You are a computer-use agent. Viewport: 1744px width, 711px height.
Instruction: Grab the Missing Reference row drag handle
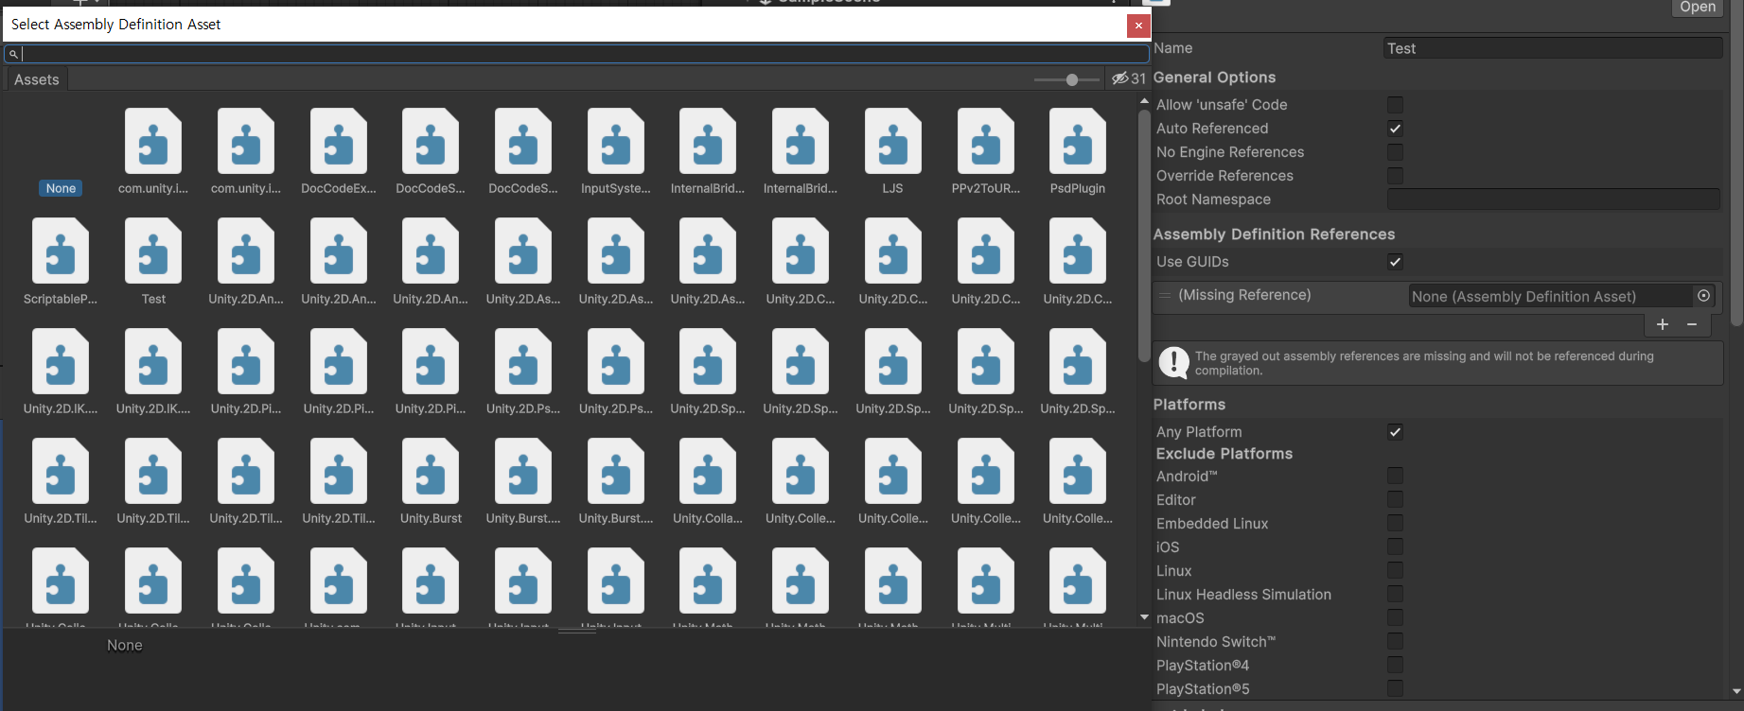click(1165, 295)
